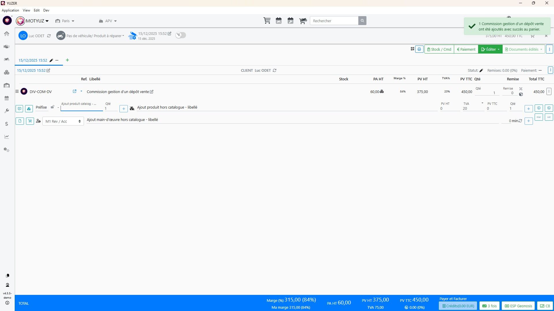The height and width of the screenshot is (311, 554).
Task: Click the home icon in left sidebar
Action: [x=7, y=34]
